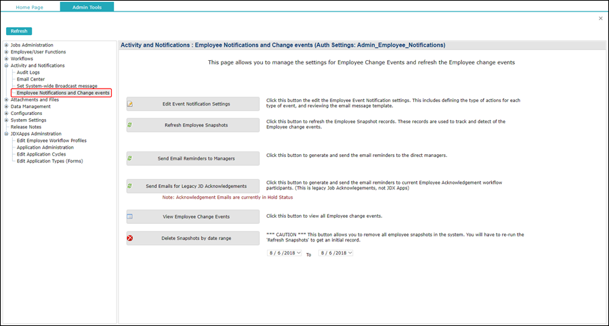609x326 pixels.
Task: Click the view icon on View Employee Change Events
Action: [130, 216]
